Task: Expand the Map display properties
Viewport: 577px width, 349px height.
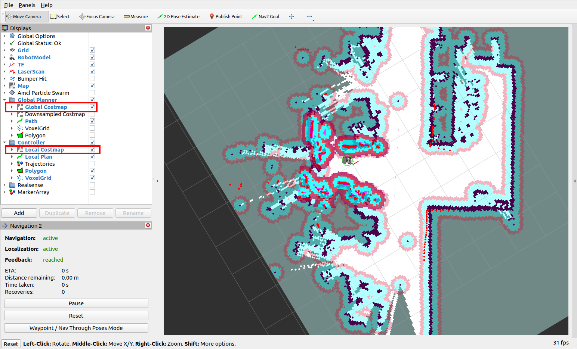Action: click(4, 86)
